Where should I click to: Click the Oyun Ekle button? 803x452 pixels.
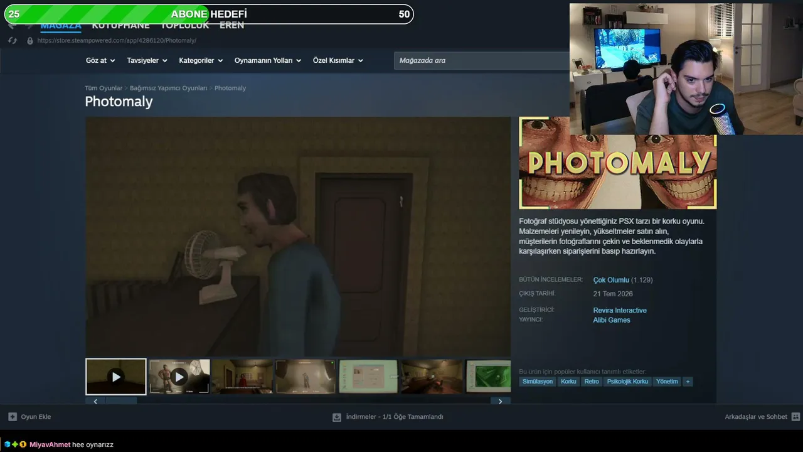(29, 417)
